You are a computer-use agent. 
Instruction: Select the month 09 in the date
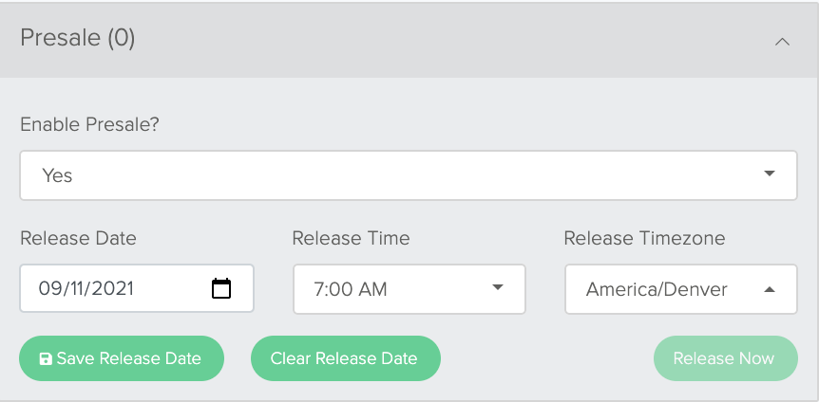47,288
